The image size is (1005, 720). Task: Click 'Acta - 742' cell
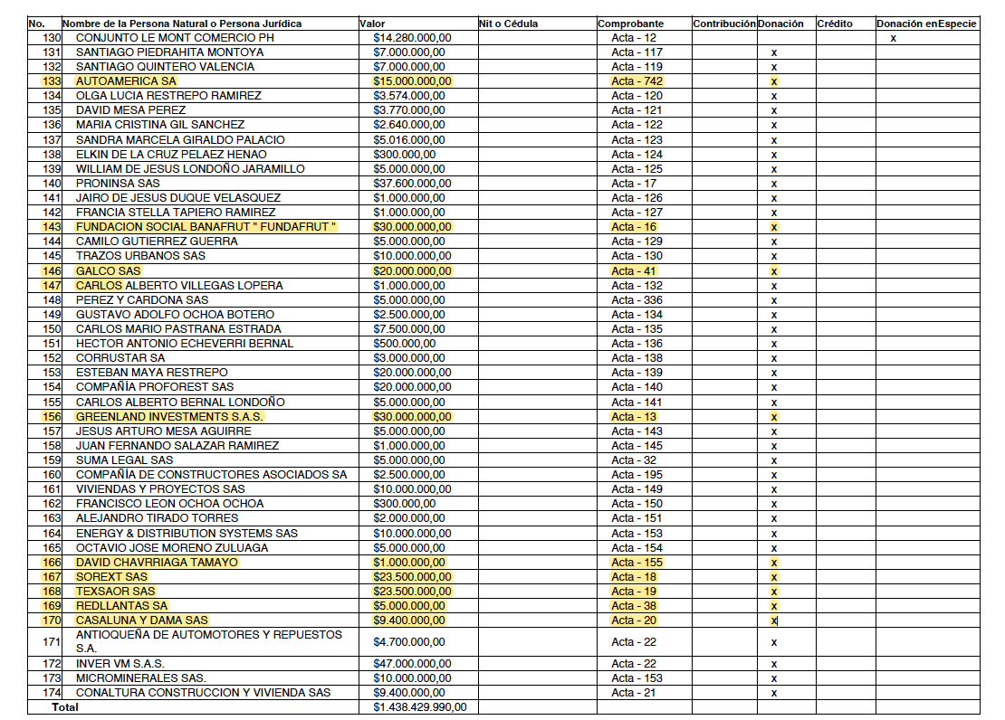pos(637,81)
